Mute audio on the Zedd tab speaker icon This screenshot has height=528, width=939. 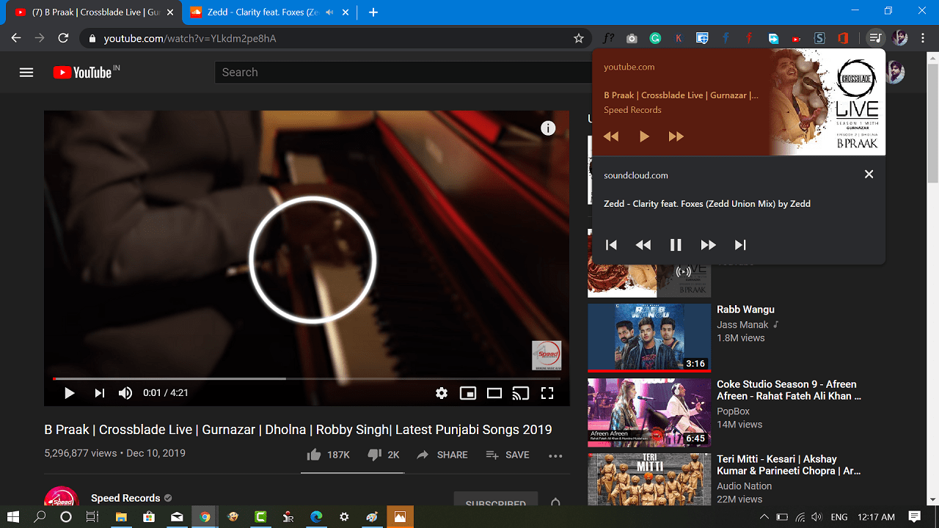(329, 12)
